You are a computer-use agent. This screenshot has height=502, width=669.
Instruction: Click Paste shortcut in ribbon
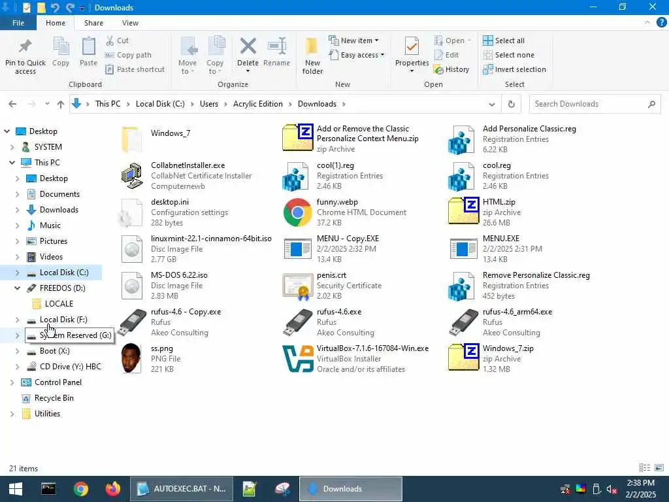coord(135,69)
